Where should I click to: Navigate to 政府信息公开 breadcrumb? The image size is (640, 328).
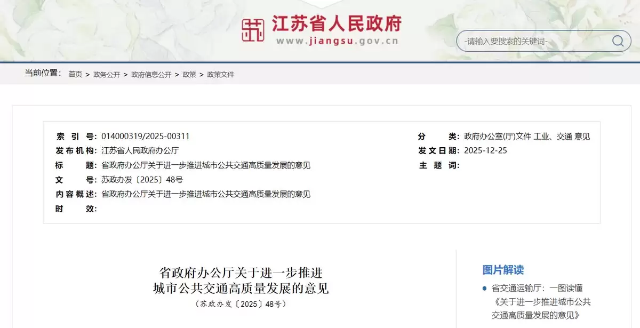tap(151, 75)
